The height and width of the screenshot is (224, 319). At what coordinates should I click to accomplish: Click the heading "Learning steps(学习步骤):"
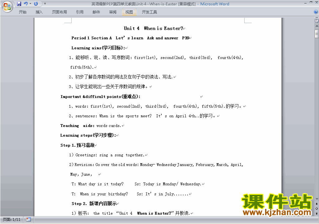point(88,135)
